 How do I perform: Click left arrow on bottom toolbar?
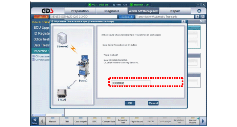coord(42,121)
